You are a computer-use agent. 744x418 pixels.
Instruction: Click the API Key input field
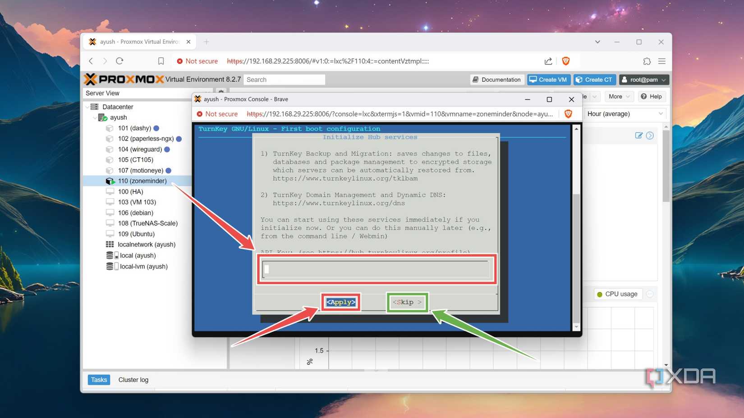[377, 269]
